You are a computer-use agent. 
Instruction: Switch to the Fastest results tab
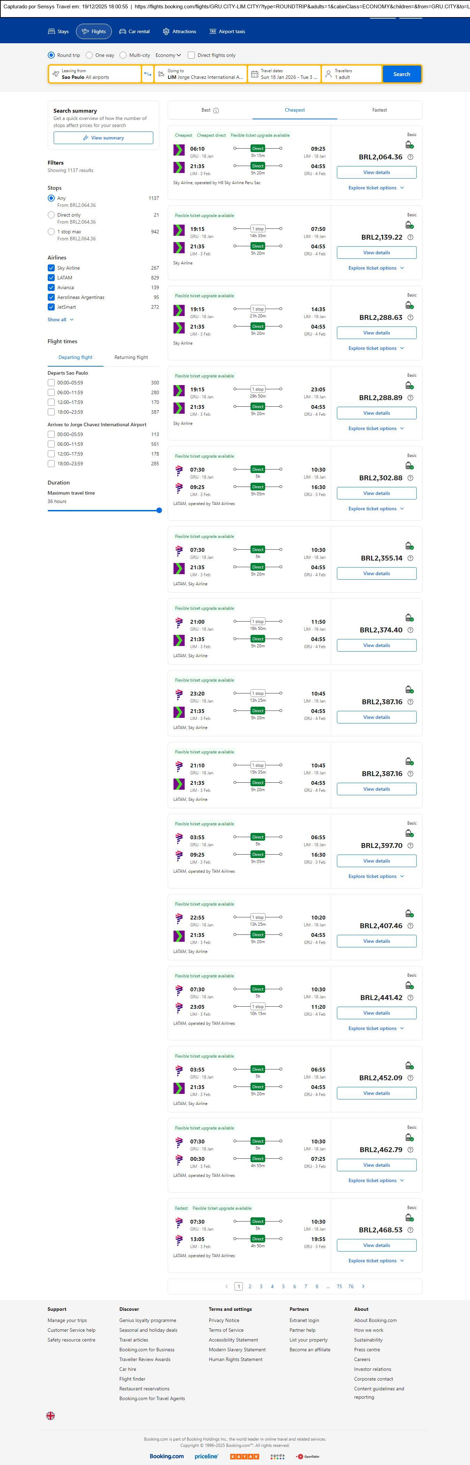pos(380,110)
